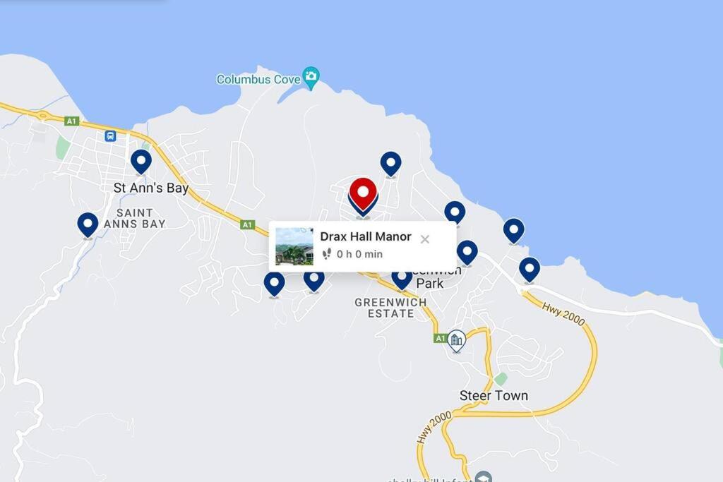Select the pin left of Saint Anns Bay

88,225
